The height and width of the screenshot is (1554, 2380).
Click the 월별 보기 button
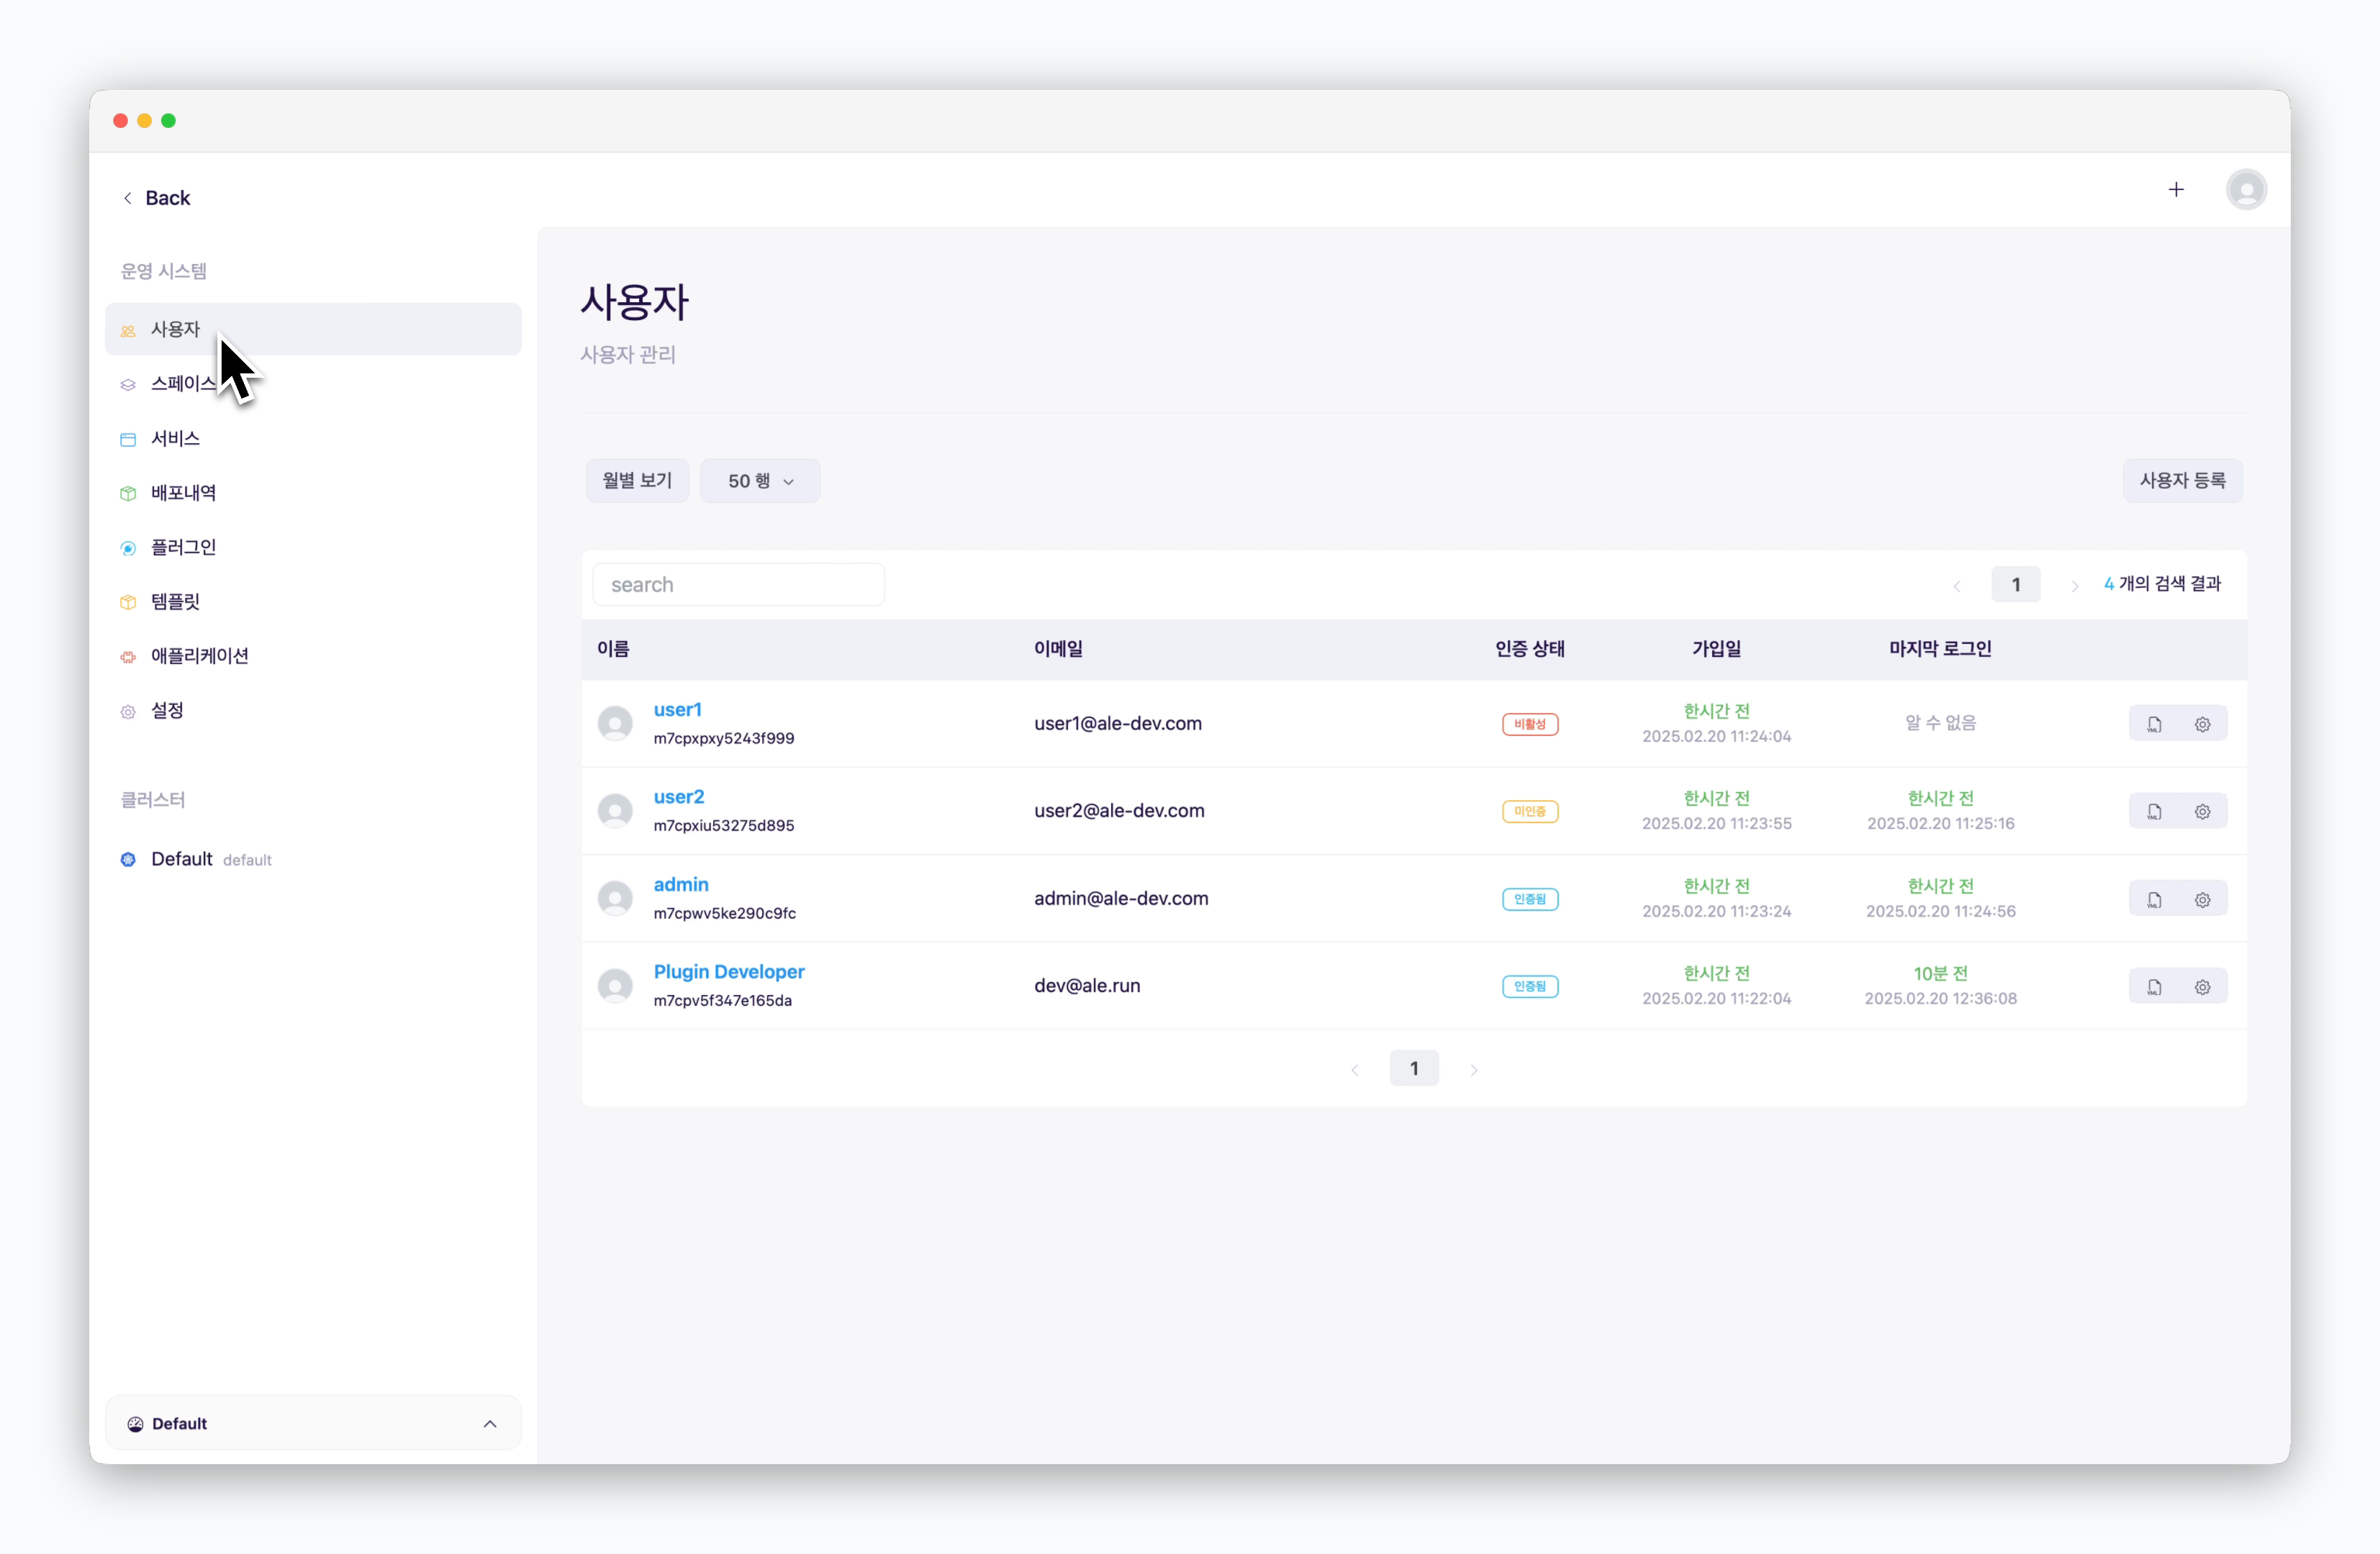tap(637, 481)
